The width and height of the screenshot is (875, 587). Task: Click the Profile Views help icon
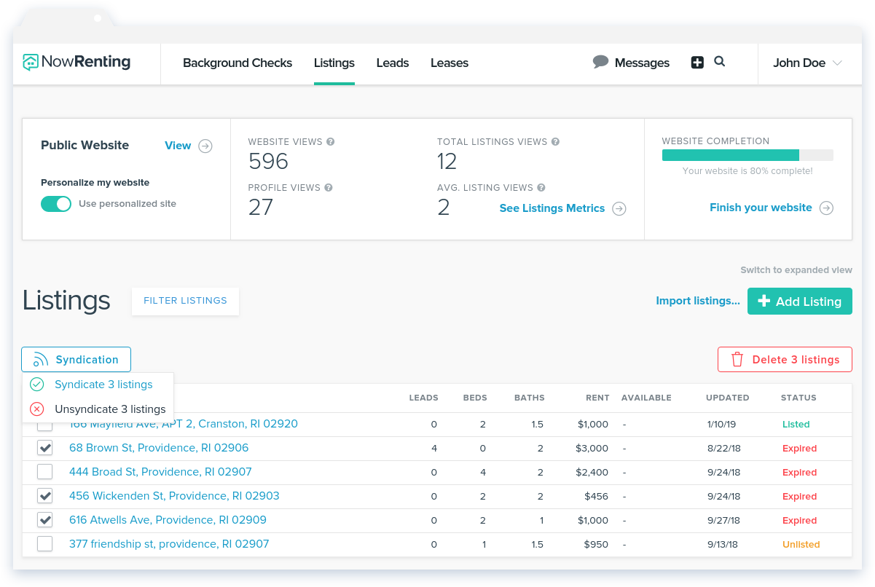click(329, 188)
